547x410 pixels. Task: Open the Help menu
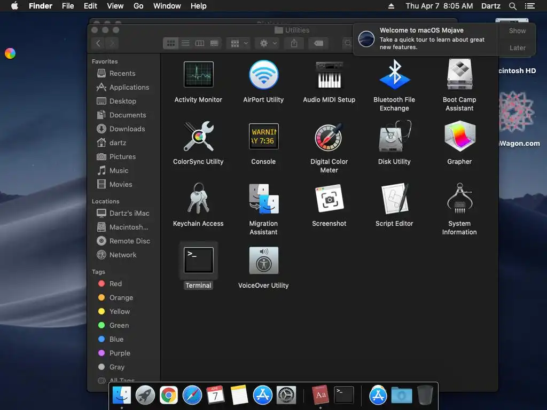[x=199, y=6]
